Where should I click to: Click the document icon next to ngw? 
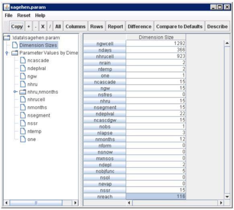coord(23,76)
